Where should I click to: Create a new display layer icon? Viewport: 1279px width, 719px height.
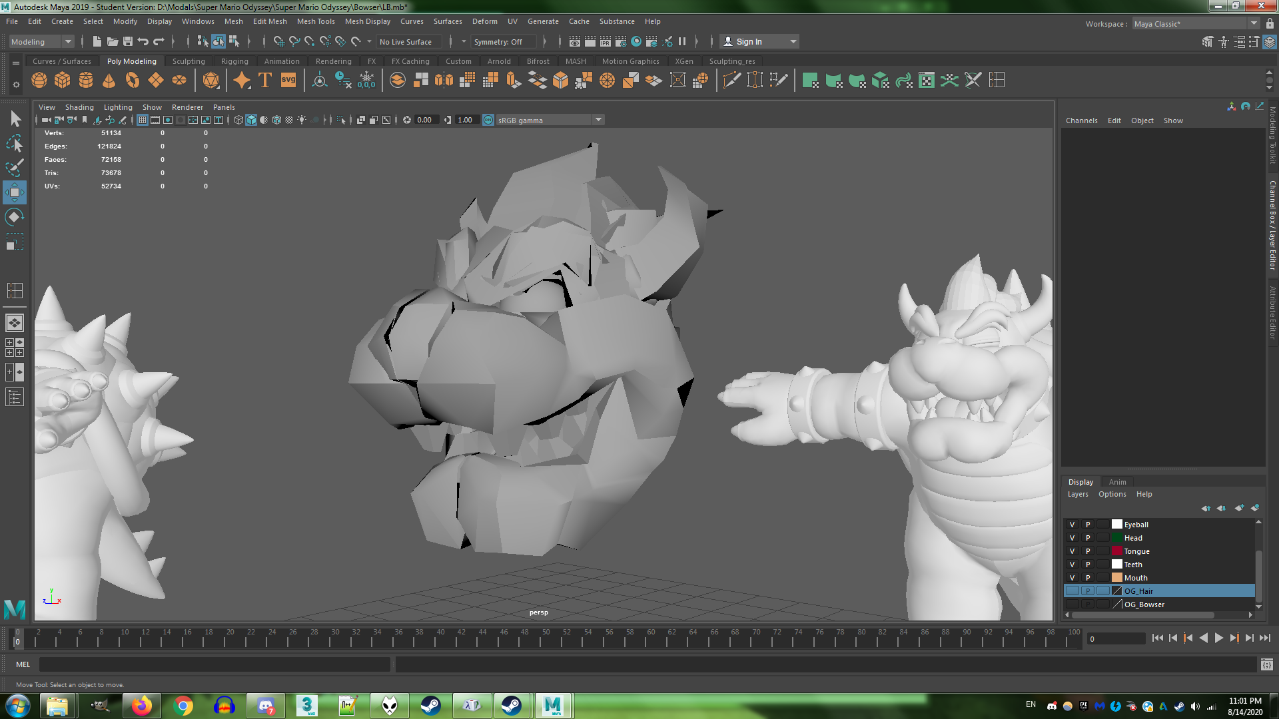pos(1239,508)
